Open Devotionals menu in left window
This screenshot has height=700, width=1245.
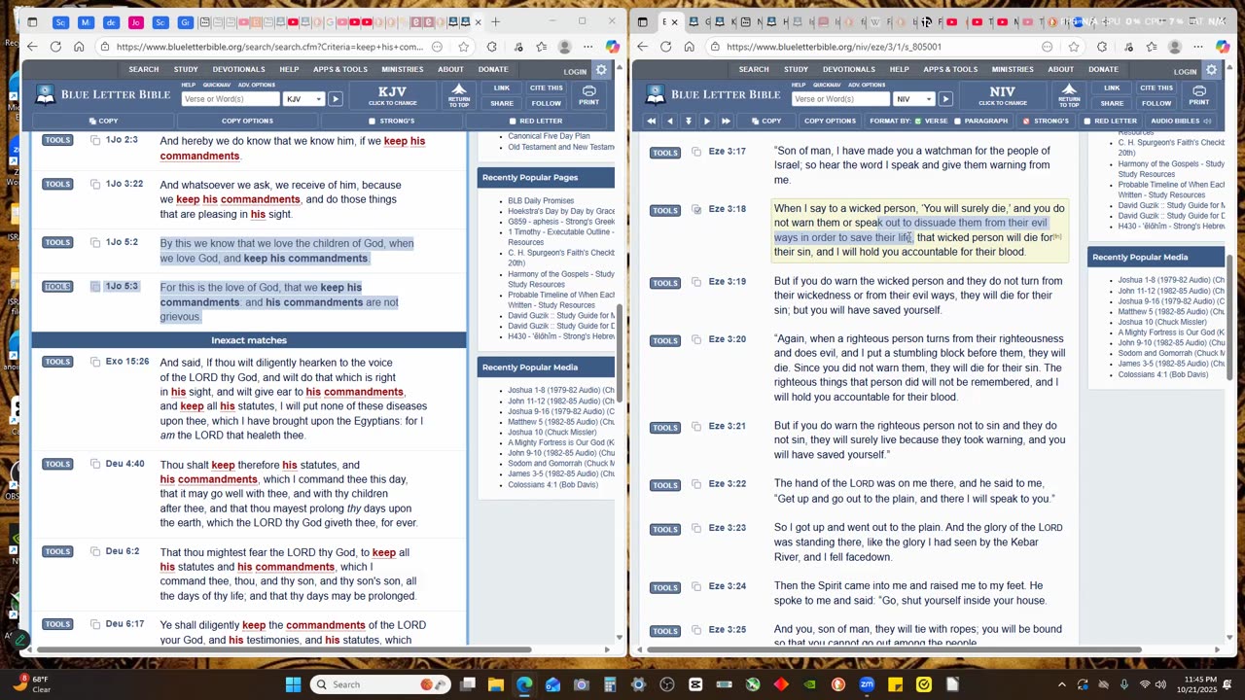(x=238, y=69)
